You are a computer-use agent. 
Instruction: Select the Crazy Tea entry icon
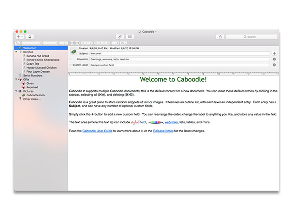pyautogui.click(x=24, y=64)
